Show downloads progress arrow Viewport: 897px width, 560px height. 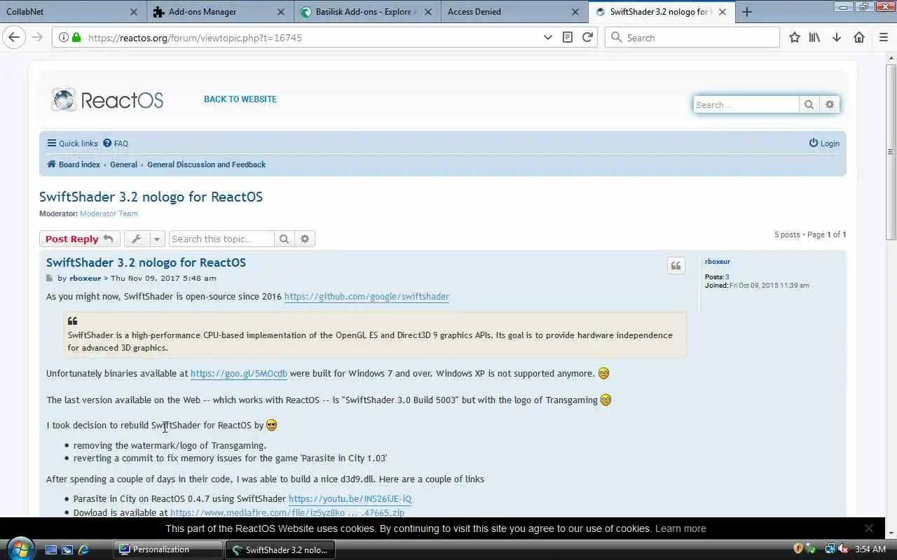click(837, 38)
